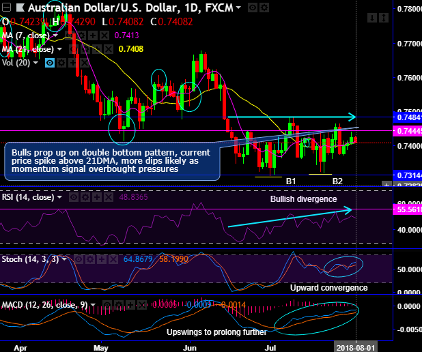Click the blue 0.7484 price level label
This screenshot has height=352, width=422.
[x=408, y=117]
